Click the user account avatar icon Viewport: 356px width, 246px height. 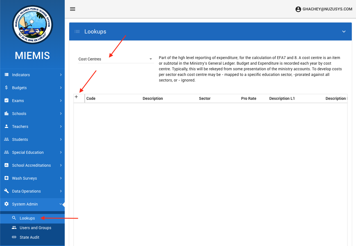click(298, 9)
